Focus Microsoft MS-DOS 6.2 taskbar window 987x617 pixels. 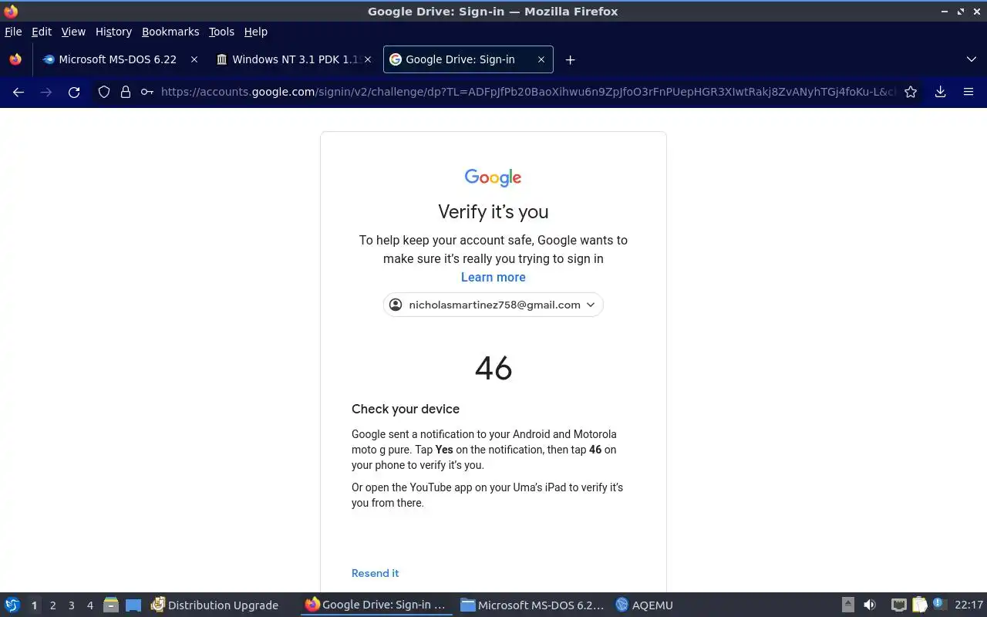[532, 605]
